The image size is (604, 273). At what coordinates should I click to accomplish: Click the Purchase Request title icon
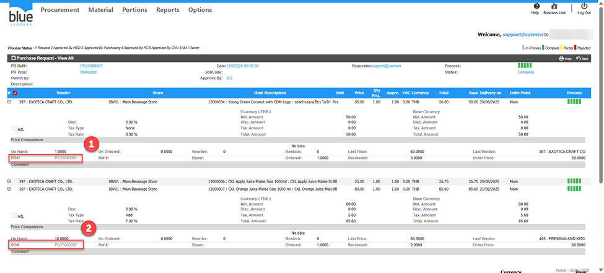tap(12, 58)
